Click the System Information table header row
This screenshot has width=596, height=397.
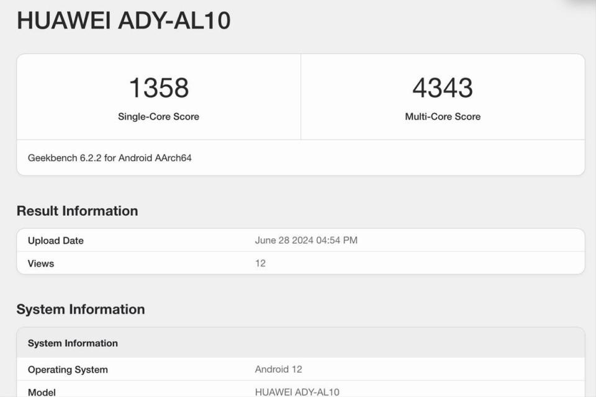(300, 342)
